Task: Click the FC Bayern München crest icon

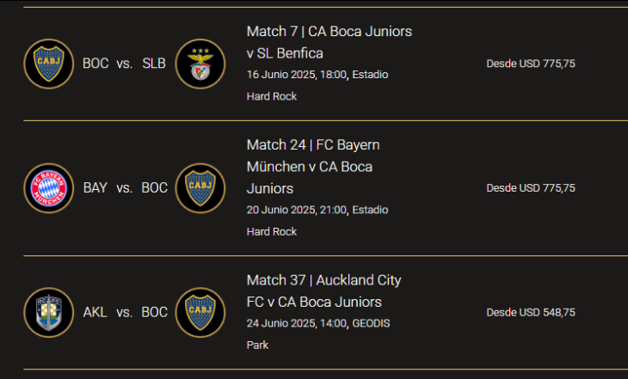Action: 49,188
